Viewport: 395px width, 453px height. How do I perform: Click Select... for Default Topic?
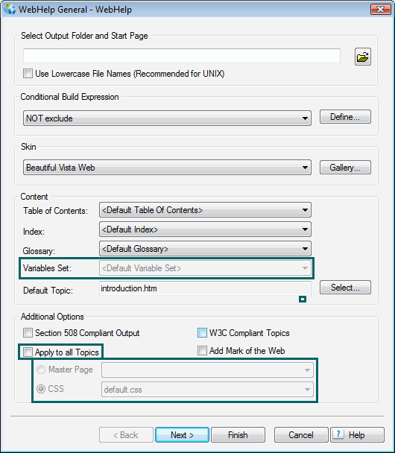pos(345,288)
